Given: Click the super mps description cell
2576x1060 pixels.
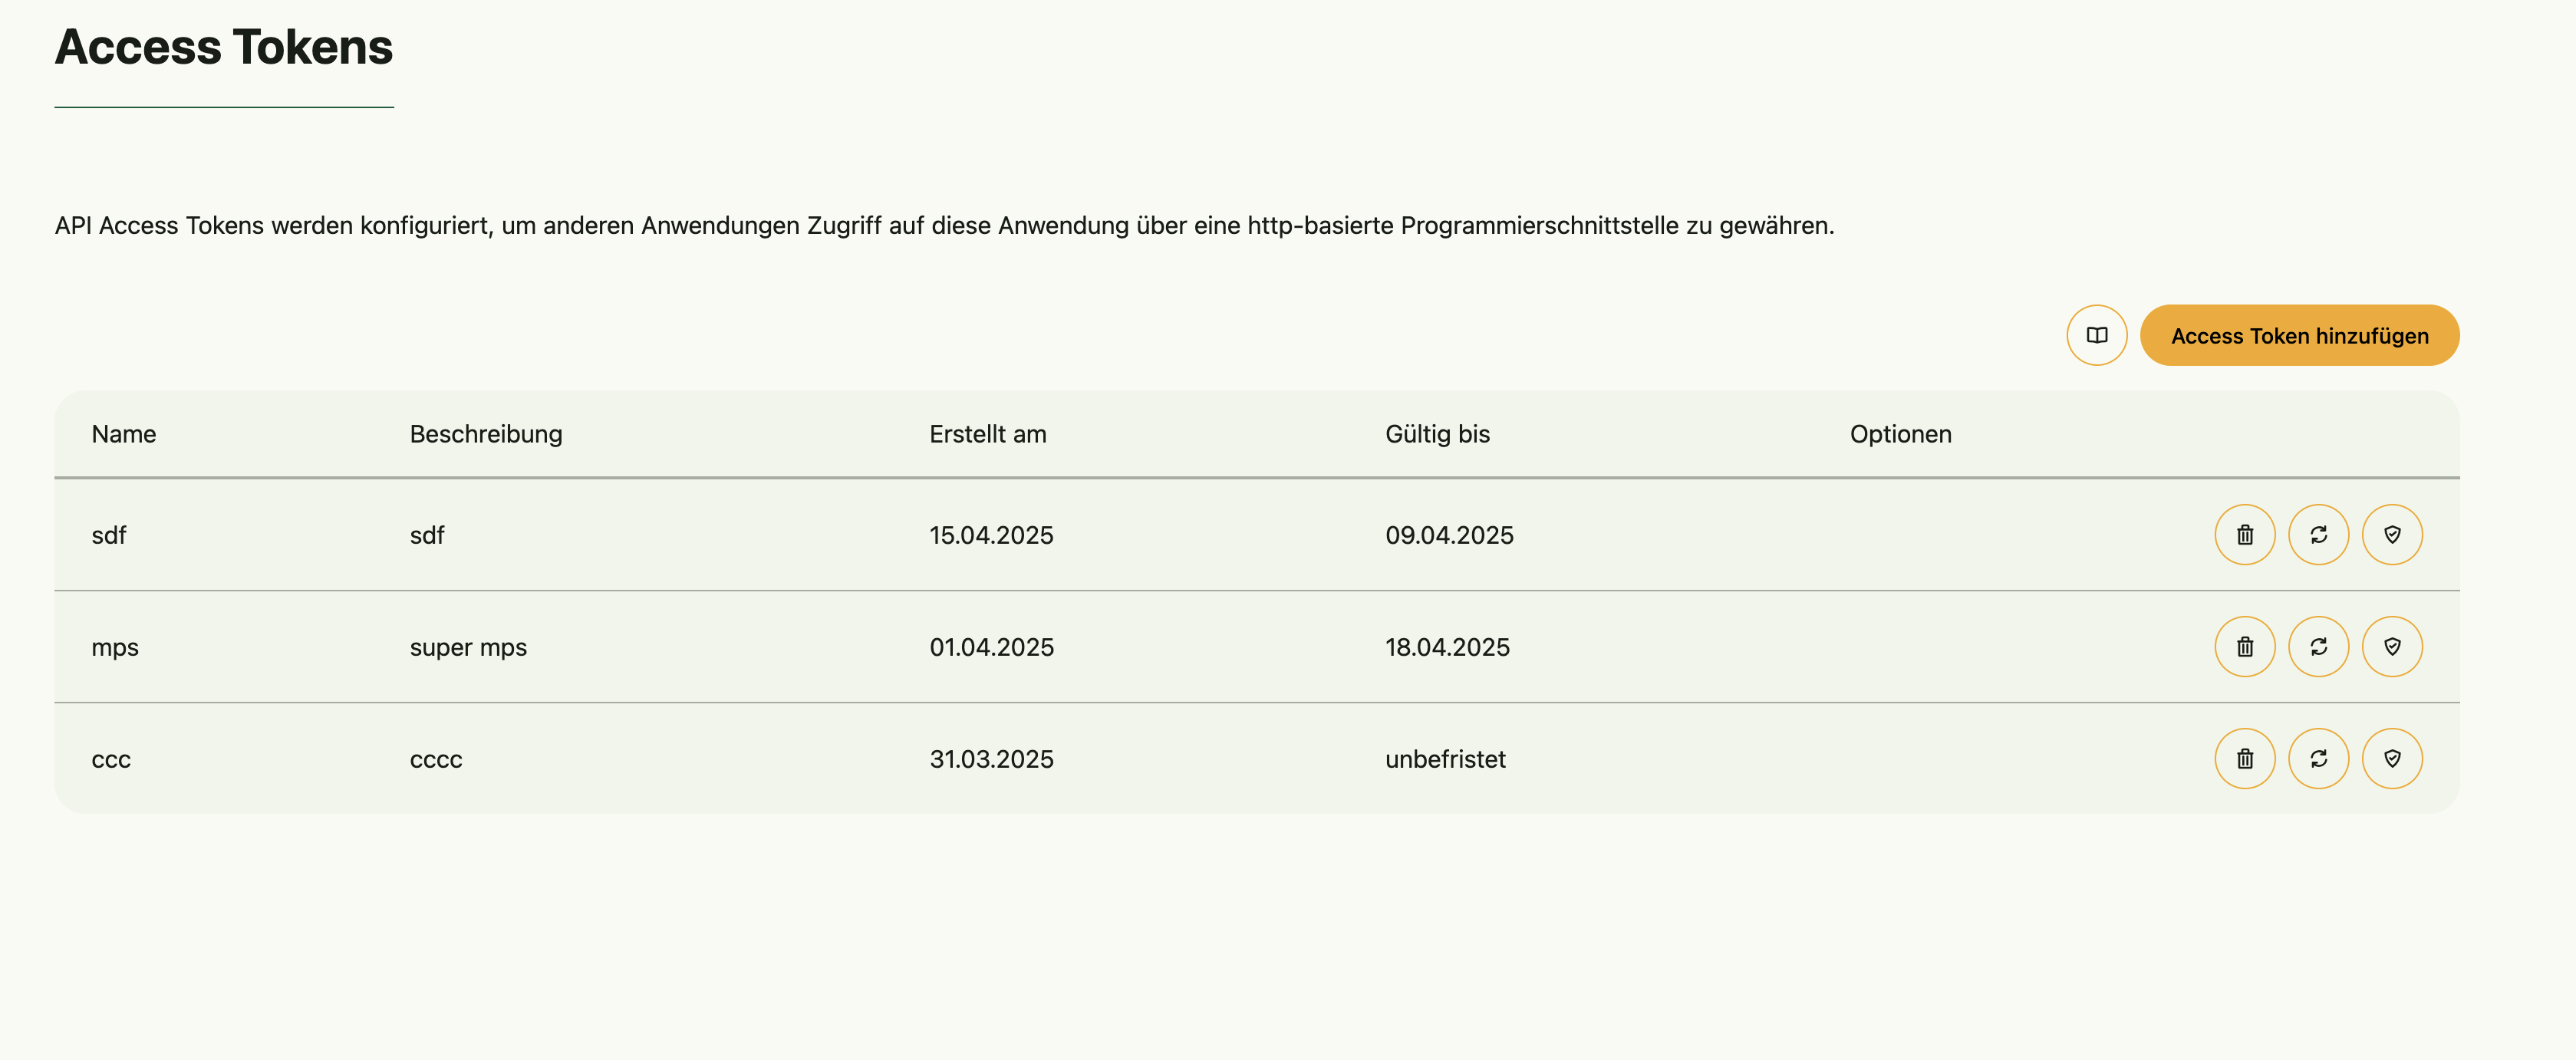Looking at the screenshot, I should click(x=468, y=647).
